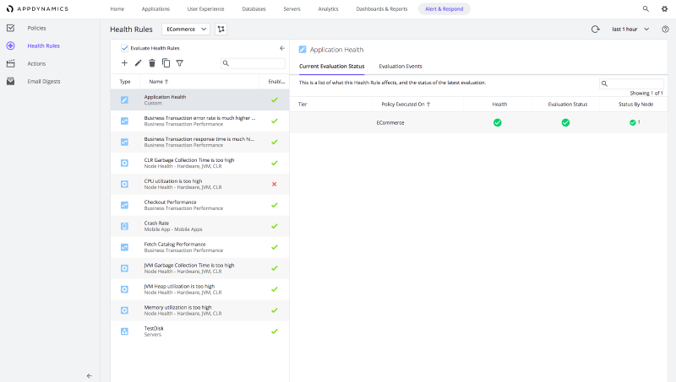676x382 pixels.
Task: Click the Email Digests sidebar icon
Action: pyautogui.click(x=11, y=81)
